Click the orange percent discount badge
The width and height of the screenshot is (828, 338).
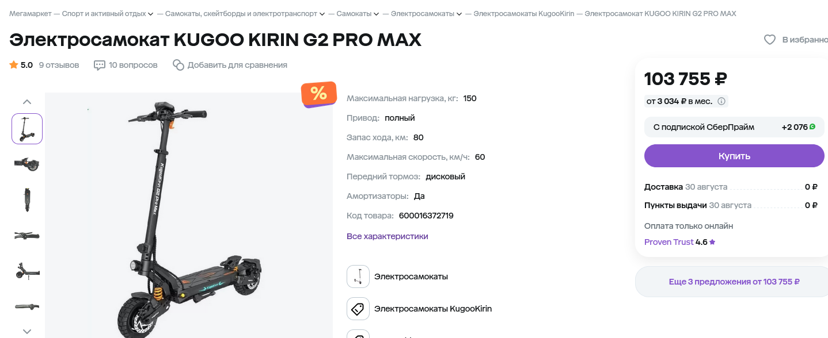[318, 93]
